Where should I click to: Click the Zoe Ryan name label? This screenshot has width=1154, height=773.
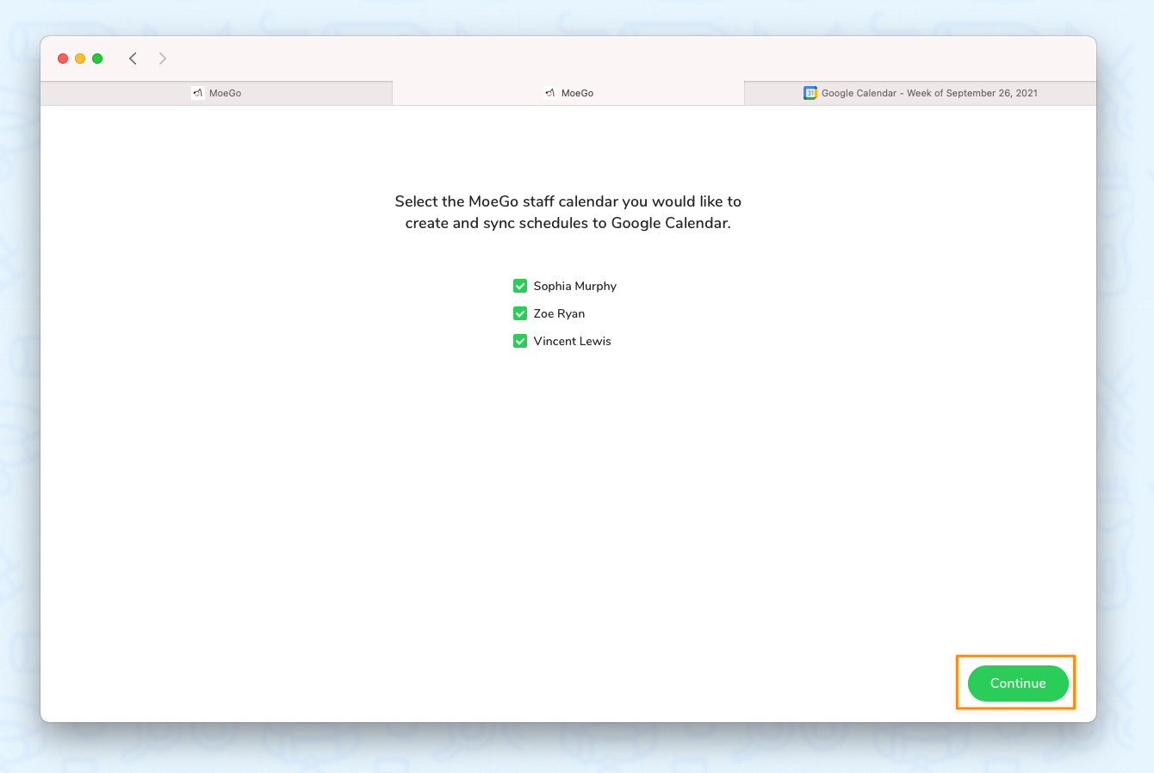559,313
